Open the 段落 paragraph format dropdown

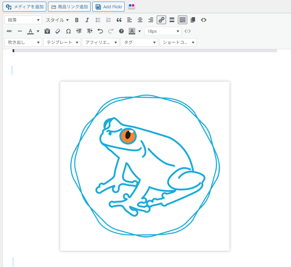[x=23, y=20]
